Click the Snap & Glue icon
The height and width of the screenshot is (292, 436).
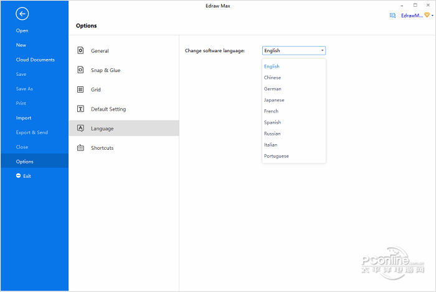coord(80,70)
